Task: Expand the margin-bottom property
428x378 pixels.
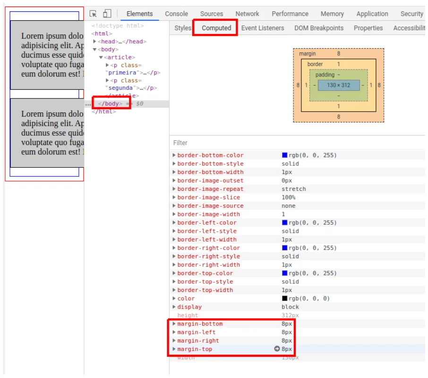Action: coord(174,324)
